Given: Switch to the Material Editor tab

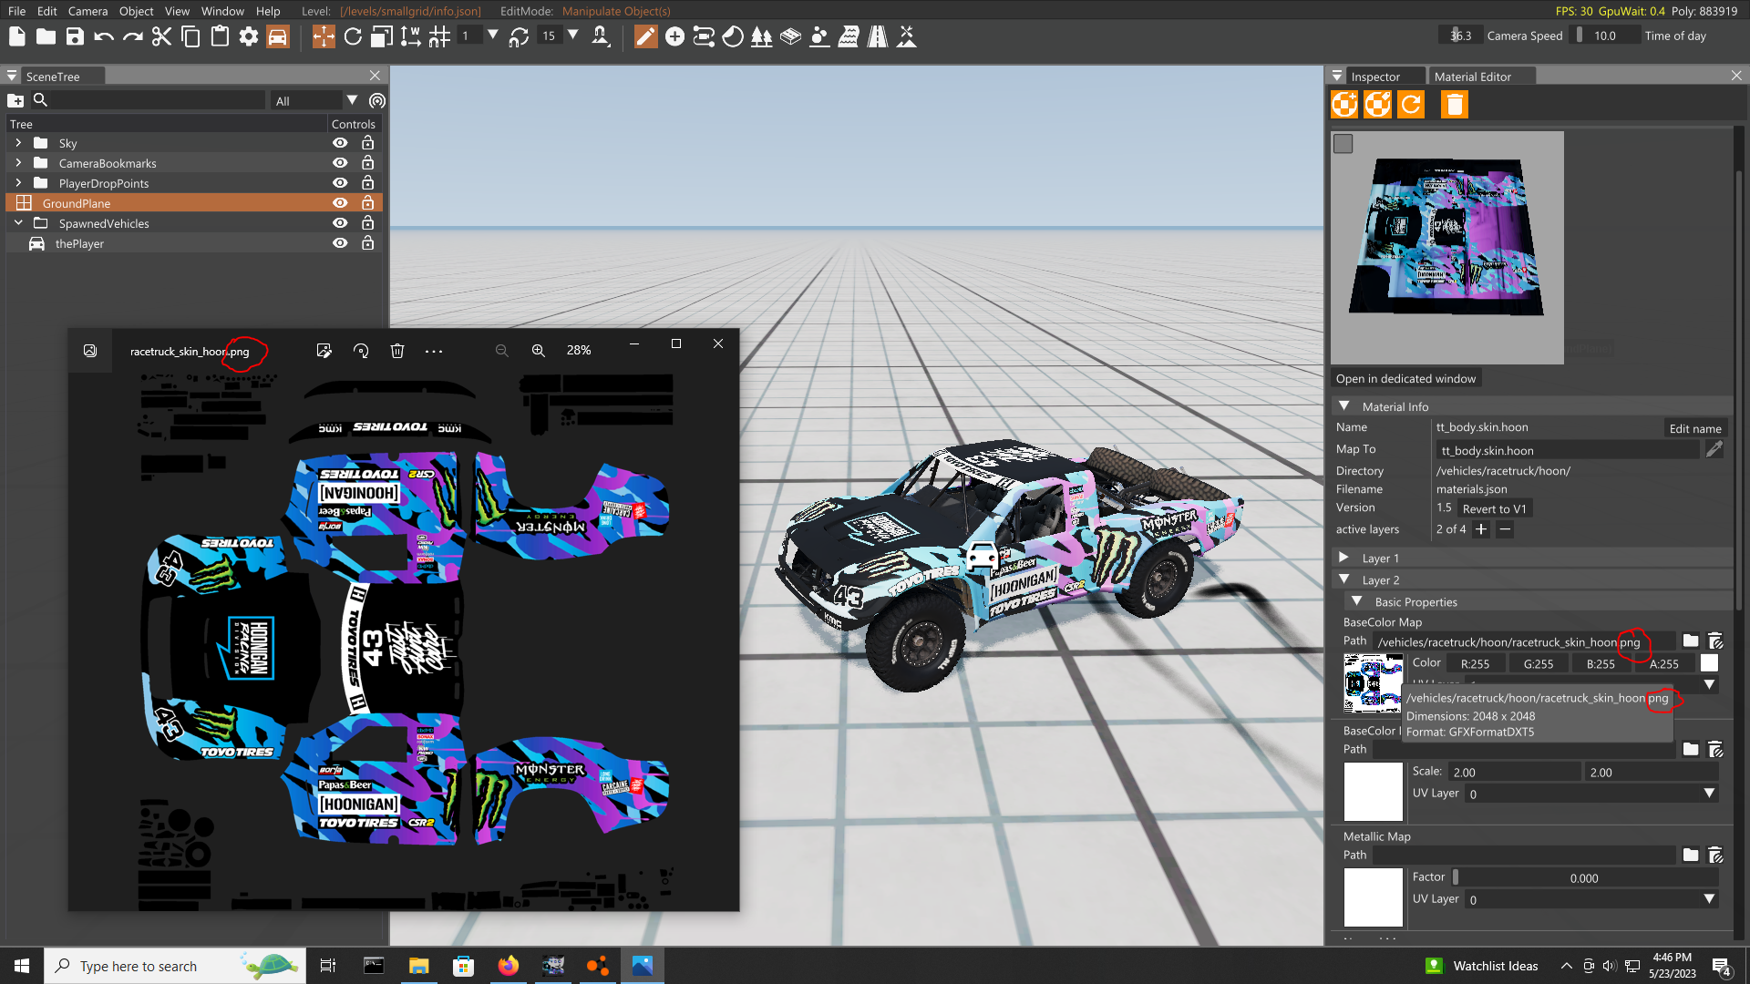Looking at the screenshot, I should tap(1472, 77).
